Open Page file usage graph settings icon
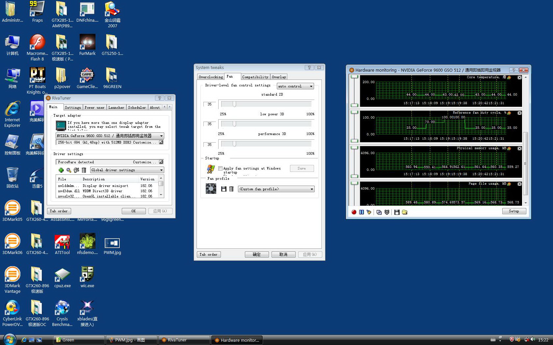Image resolution: width=553 pixels, height=345 pixels. pos(509,184)
